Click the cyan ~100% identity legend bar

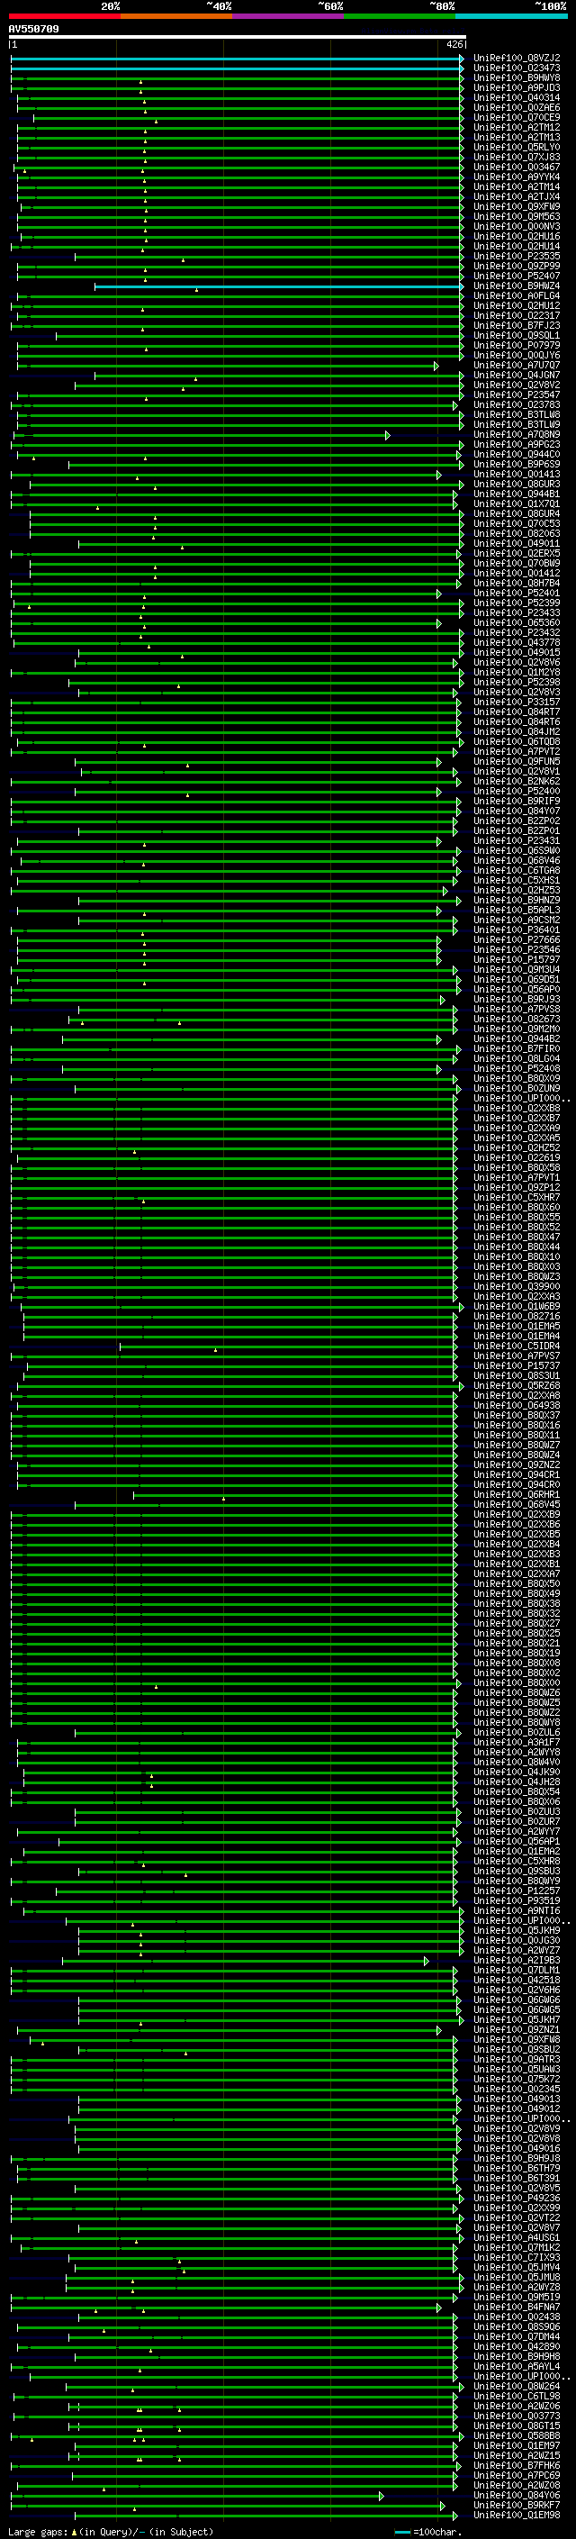[511, 16]
